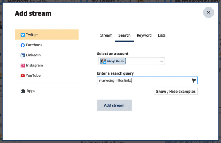Focus the search query text field

tap(143, 81)
